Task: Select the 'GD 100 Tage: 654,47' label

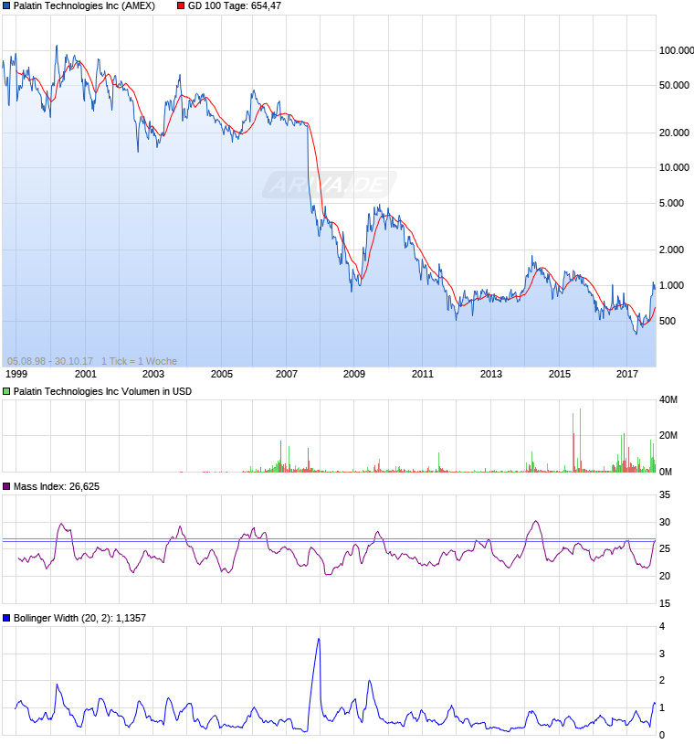Action: (x=234, y=6)
